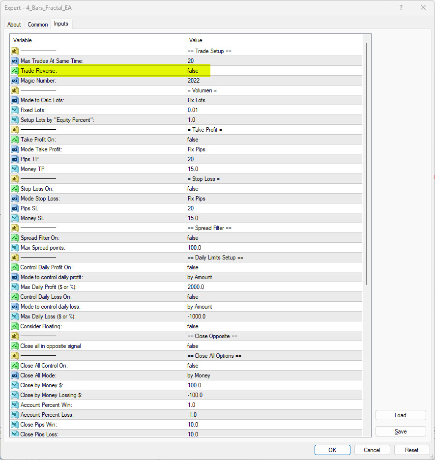Click the double icon beside Max Daily Profit

point(15,287)
